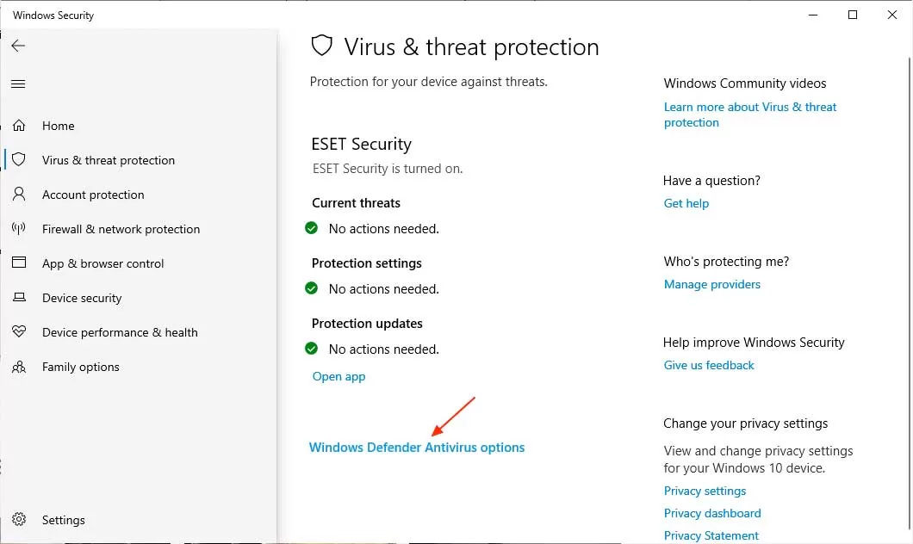Click the Device performance & health heart icon
Image resolution: width=913 pixels, height=544 pixels.
(x=19, y=331)
